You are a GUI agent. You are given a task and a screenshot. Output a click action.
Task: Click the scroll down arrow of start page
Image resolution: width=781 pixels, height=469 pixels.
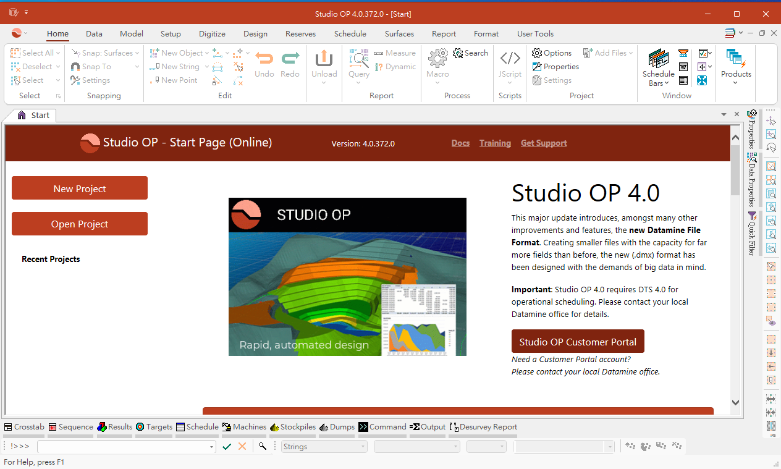[735, 402]
